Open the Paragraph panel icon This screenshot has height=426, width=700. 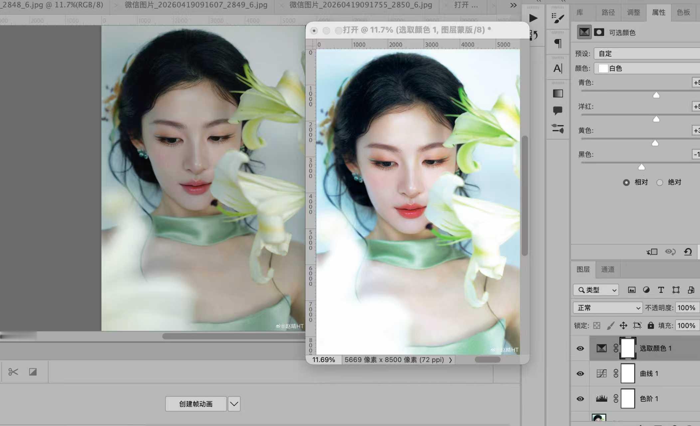(x=558, y=43)
